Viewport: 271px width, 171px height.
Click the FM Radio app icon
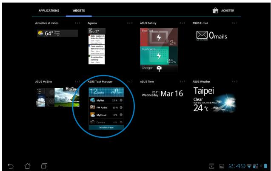click(x=92, y=107)
